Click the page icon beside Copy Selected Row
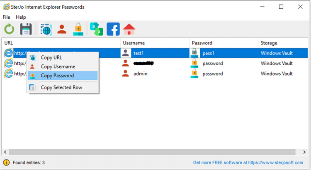 pos(32,87)
